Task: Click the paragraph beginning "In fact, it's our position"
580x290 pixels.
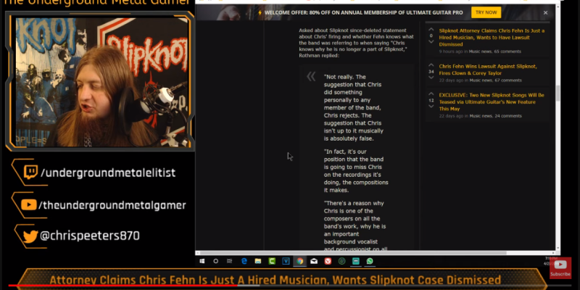Action: pos(356,171)
